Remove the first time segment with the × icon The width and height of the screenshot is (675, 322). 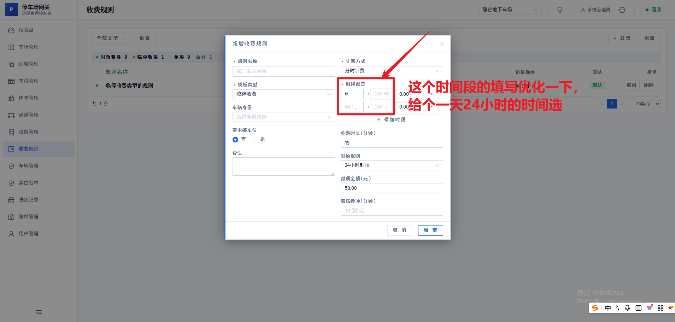pos(432,94)
